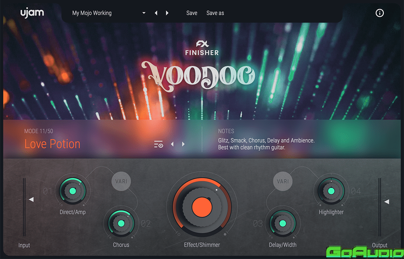404x259 pixels.
Task: Select the My Mojo Working preset name
Action: coord(92,13)
